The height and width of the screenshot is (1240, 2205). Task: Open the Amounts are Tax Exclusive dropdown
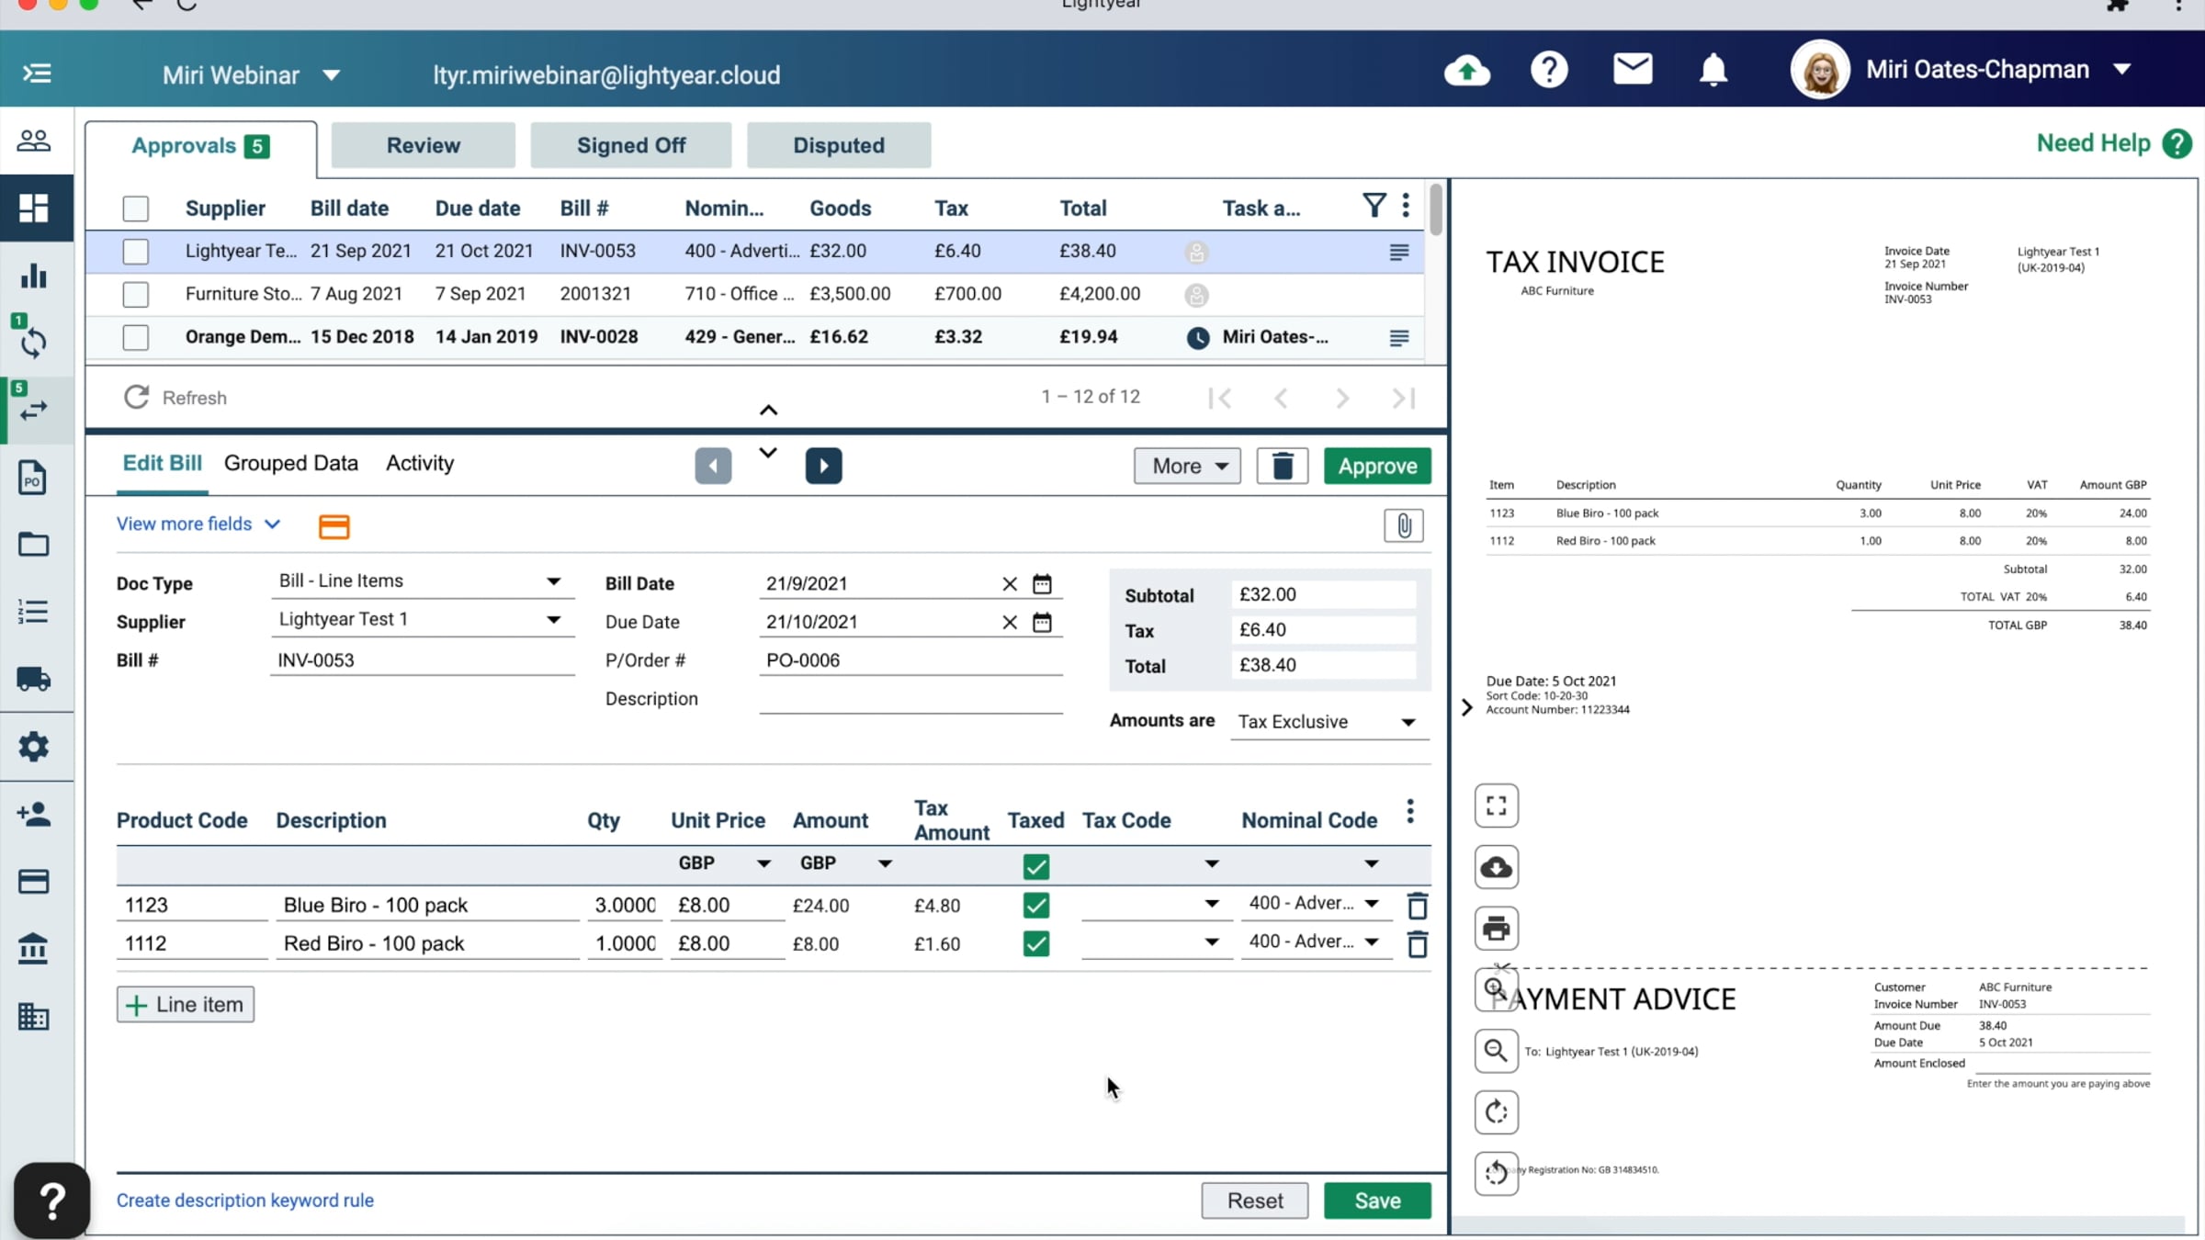pyautogui.click(x=1329, y=722)
